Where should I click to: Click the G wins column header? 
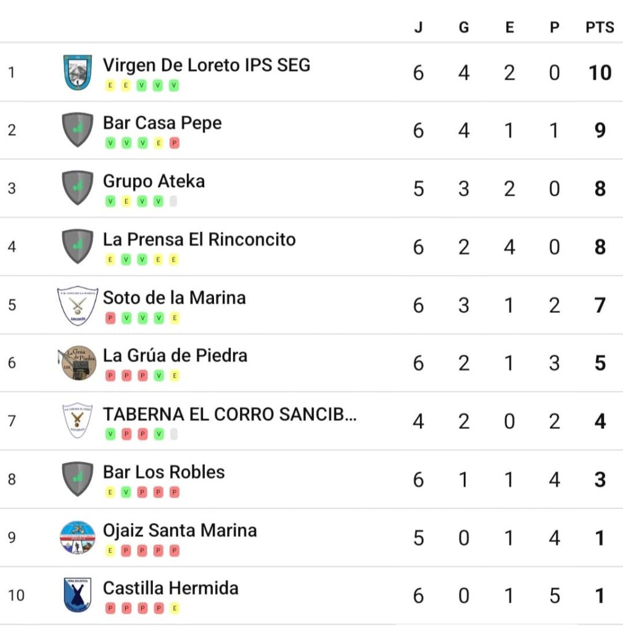(464, 27)
